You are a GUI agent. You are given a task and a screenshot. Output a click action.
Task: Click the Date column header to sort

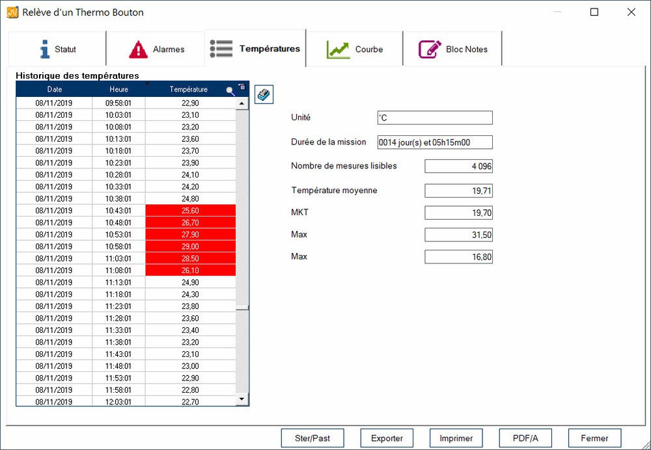tap(55, 89)
